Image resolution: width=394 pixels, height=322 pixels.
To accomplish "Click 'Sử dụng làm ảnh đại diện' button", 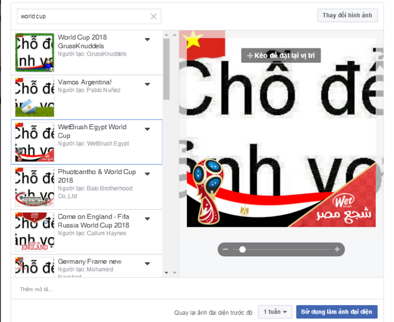I will [337, 312].
